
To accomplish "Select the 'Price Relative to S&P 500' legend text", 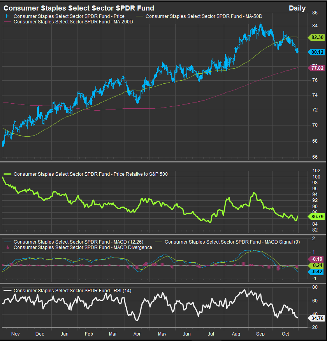I will (x=141, y=174).
